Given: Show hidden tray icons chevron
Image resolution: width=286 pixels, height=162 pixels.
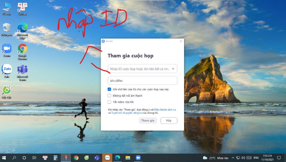Looking at the screenshot, I should tap(233, 158).
